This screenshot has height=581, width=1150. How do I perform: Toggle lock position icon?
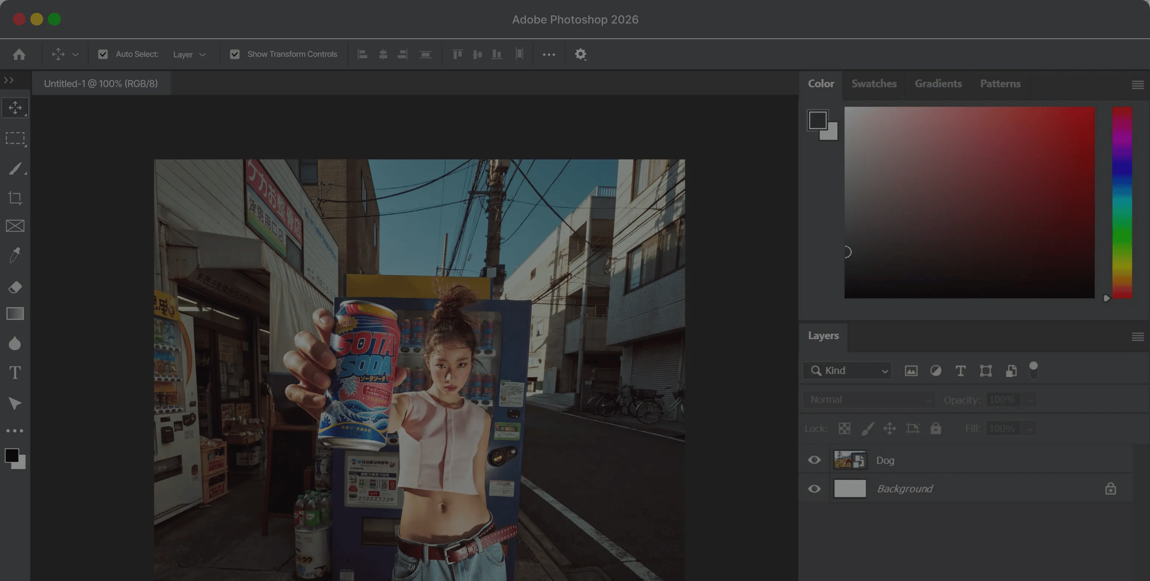(890, 428)
